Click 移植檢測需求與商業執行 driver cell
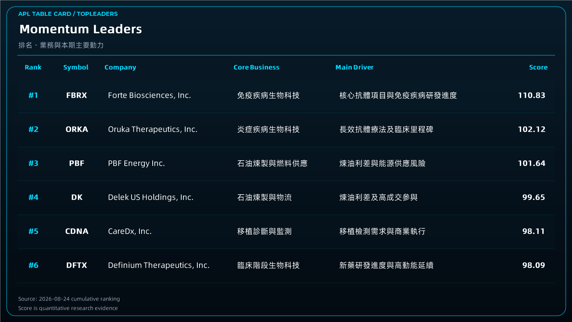The image size is (572, 322). 383,231
